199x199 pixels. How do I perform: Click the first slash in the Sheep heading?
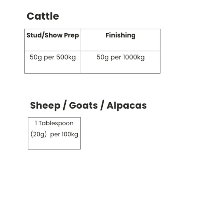[65, 105]
